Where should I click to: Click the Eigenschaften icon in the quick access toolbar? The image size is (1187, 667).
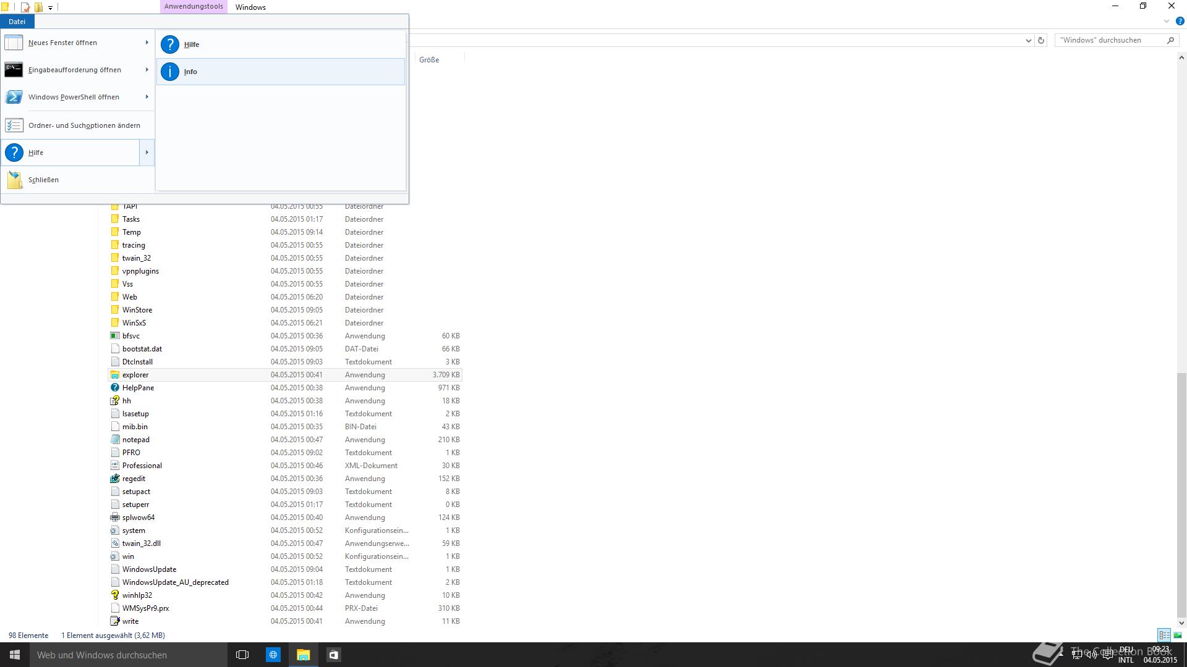coord(25,7)
